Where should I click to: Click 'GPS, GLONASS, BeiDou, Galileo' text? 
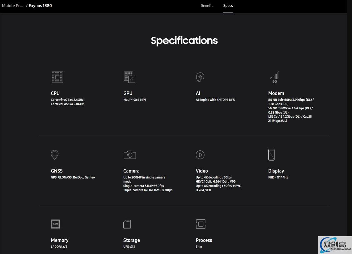click(73, 177)
